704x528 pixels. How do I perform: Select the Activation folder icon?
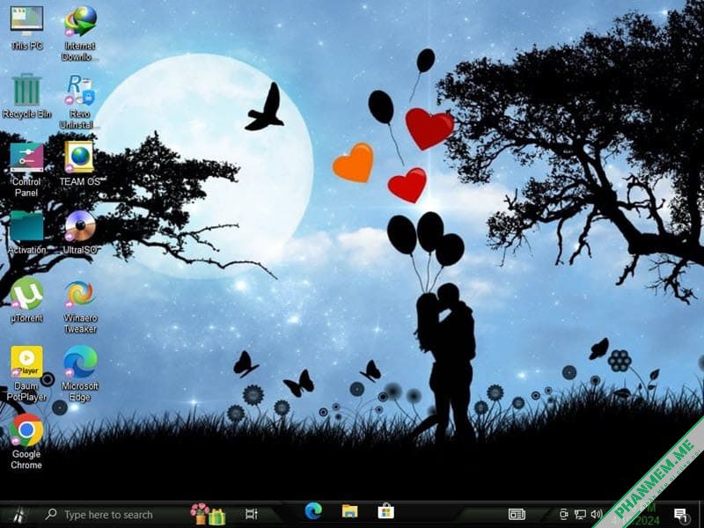click(x=26, y=232)
